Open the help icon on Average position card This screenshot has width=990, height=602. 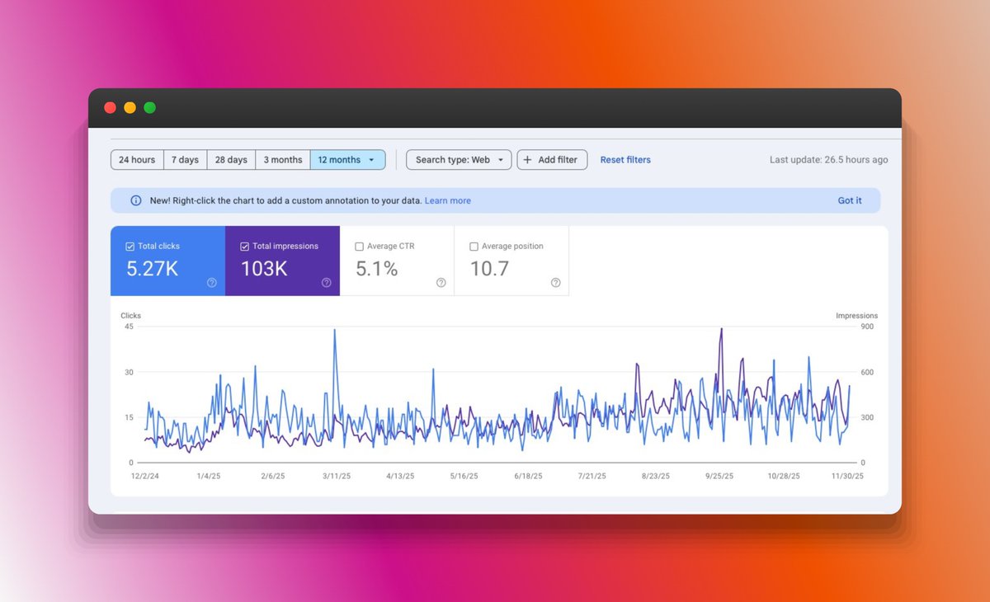(x=556, y=283)
